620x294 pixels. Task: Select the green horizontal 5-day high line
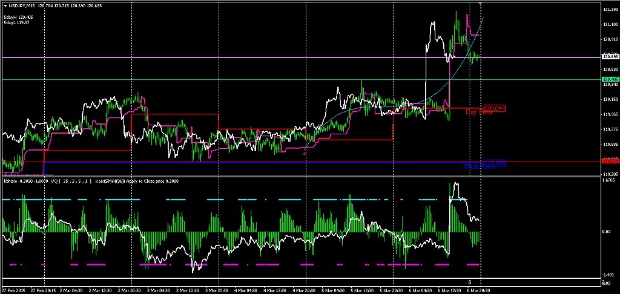(242, 79)
